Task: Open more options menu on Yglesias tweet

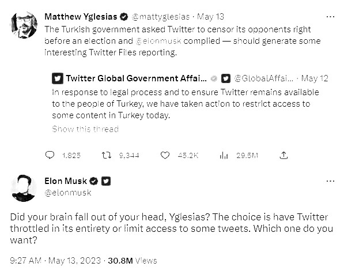Action: (330, 17)
